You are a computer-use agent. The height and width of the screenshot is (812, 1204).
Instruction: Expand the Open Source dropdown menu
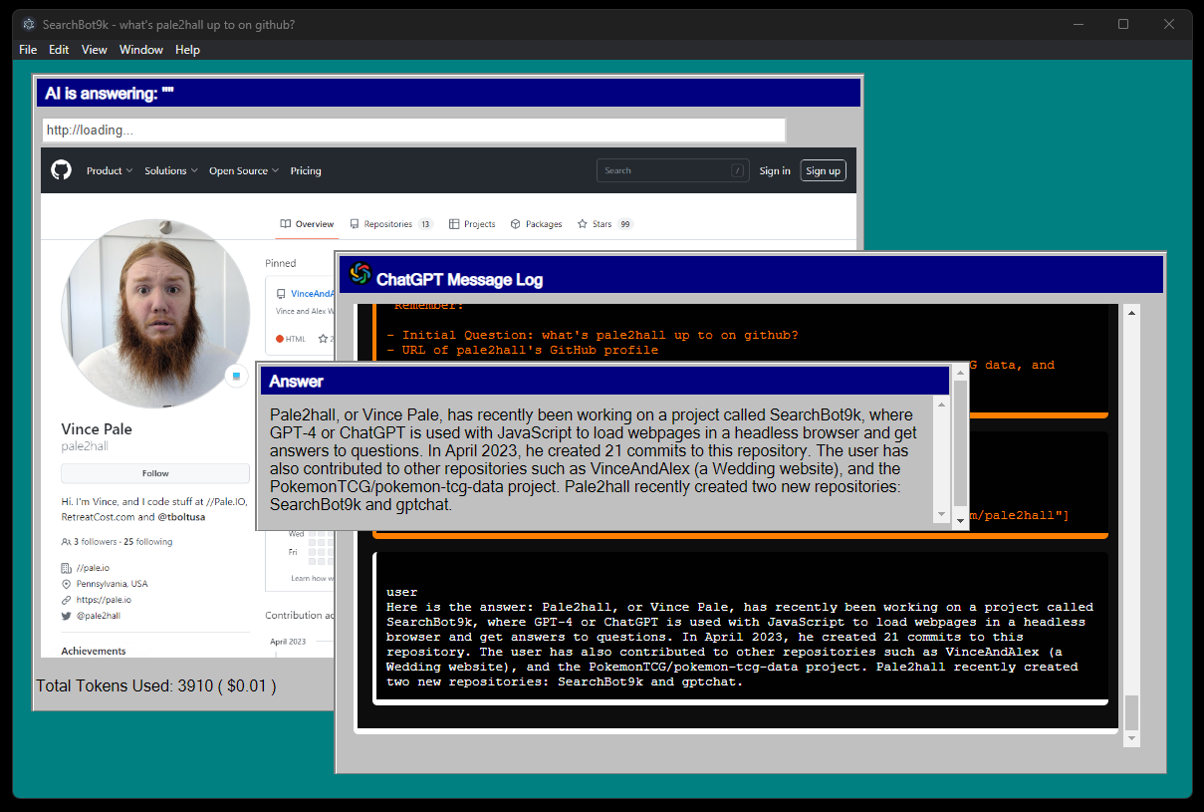[244, 170]
